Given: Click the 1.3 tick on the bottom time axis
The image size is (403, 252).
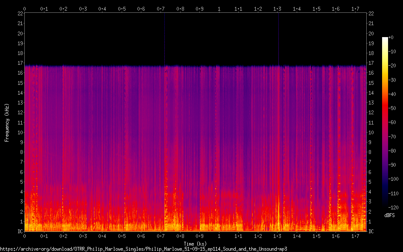Looking at the screenshot, I should click(x=277, y=236).
